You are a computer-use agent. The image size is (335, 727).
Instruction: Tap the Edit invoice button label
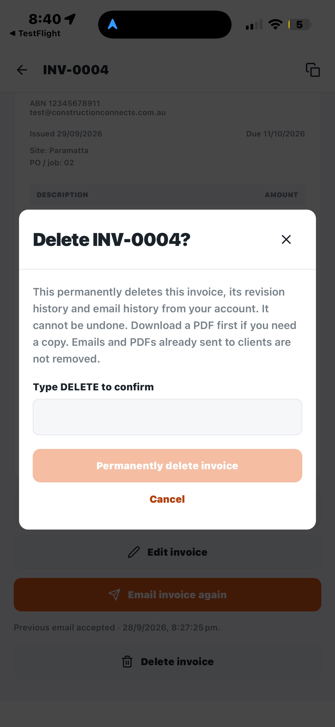[x=177, y=552]
